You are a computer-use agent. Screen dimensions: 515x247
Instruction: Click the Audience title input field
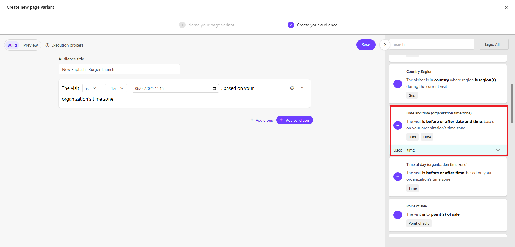tap(119, 70)
